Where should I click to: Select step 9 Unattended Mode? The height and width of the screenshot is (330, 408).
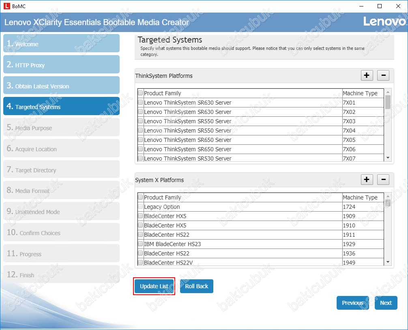pos(61,211)
